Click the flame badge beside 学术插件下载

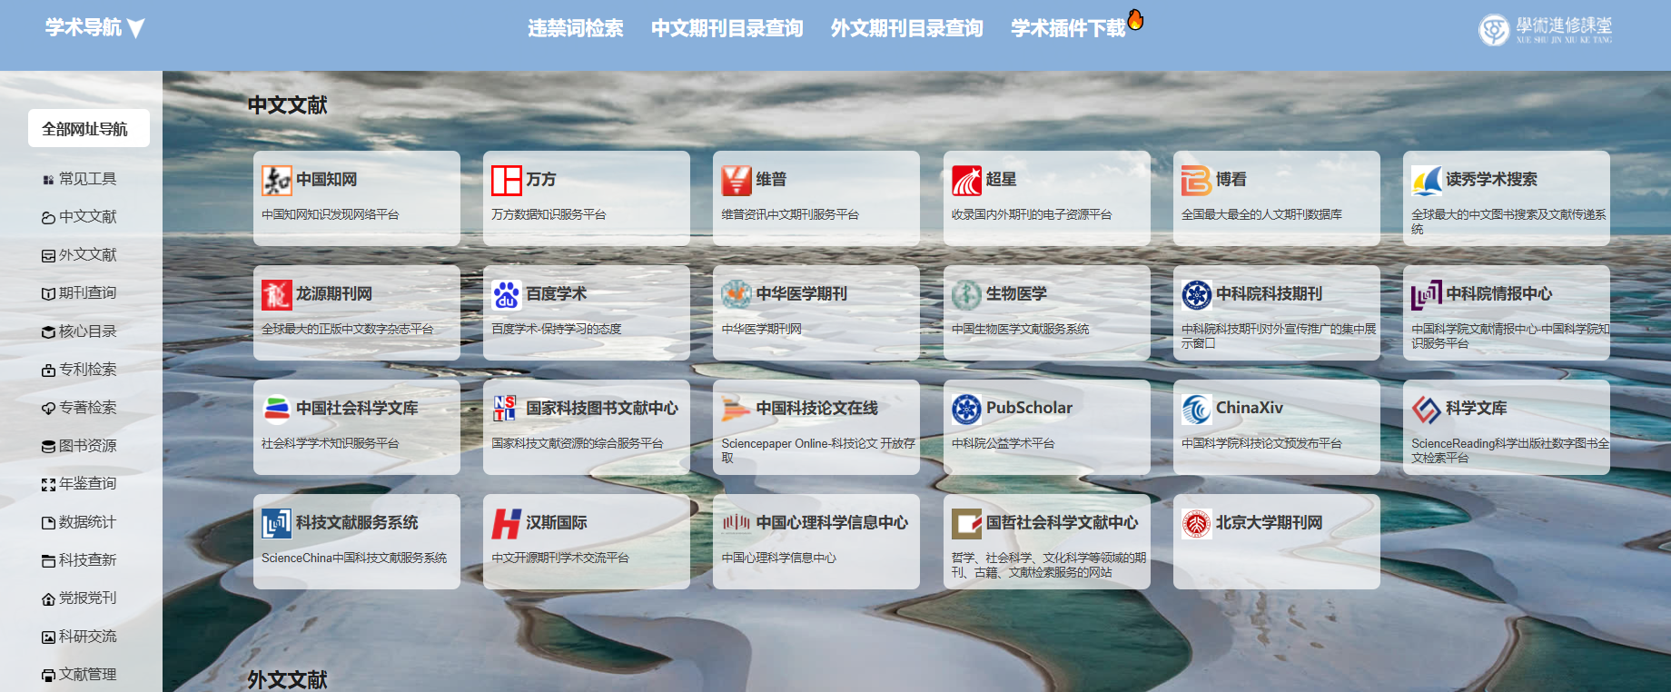1135,19
